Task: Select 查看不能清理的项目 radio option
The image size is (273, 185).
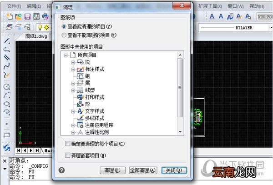Action: [x=64, y=35]
